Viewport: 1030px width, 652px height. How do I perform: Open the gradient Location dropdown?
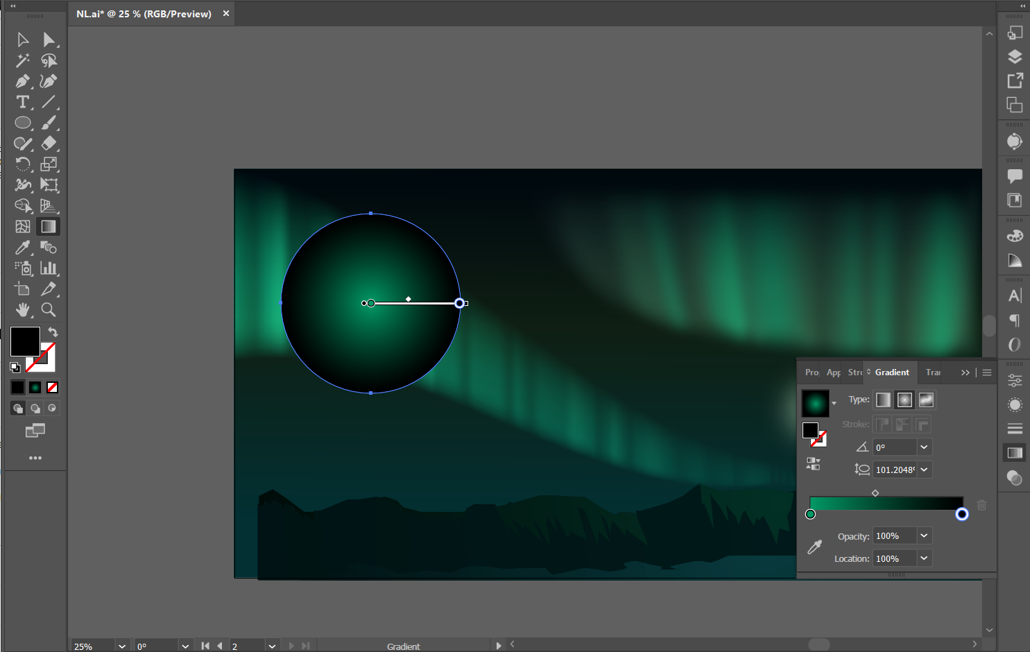[x=924, y=558]
